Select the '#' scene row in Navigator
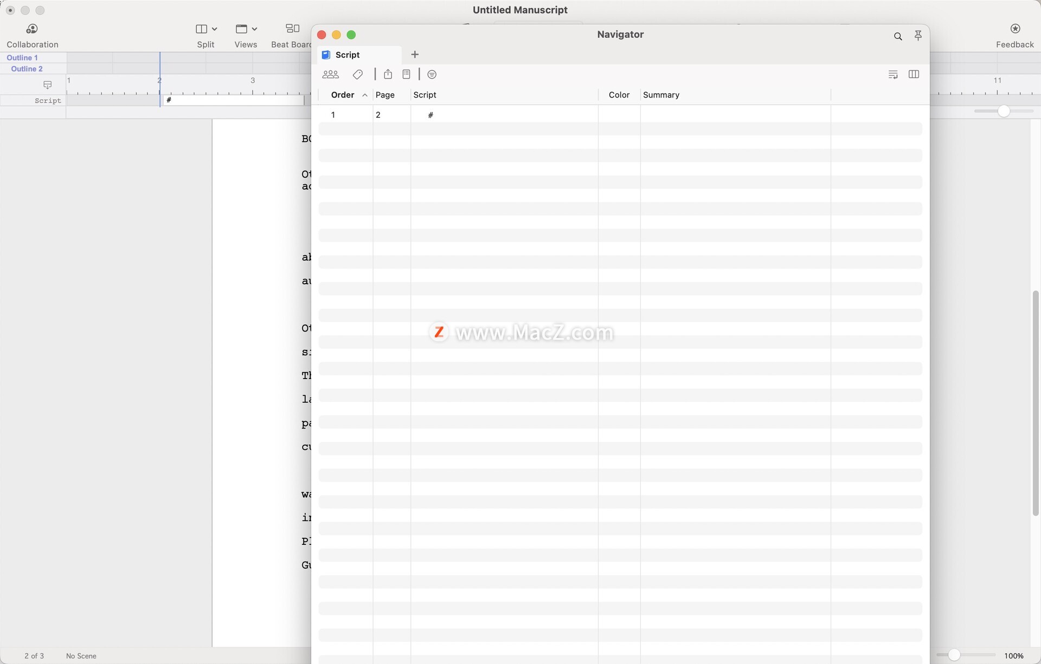 620,115
